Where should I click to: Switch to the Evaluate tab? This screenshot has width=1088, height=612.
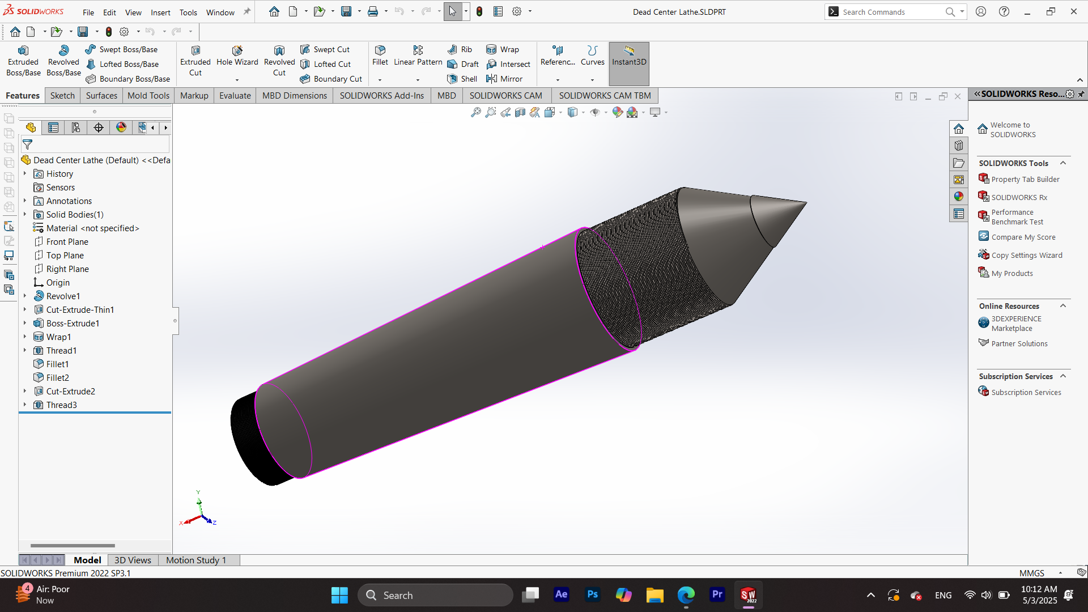pyautogui.click(x=235, y=96)
